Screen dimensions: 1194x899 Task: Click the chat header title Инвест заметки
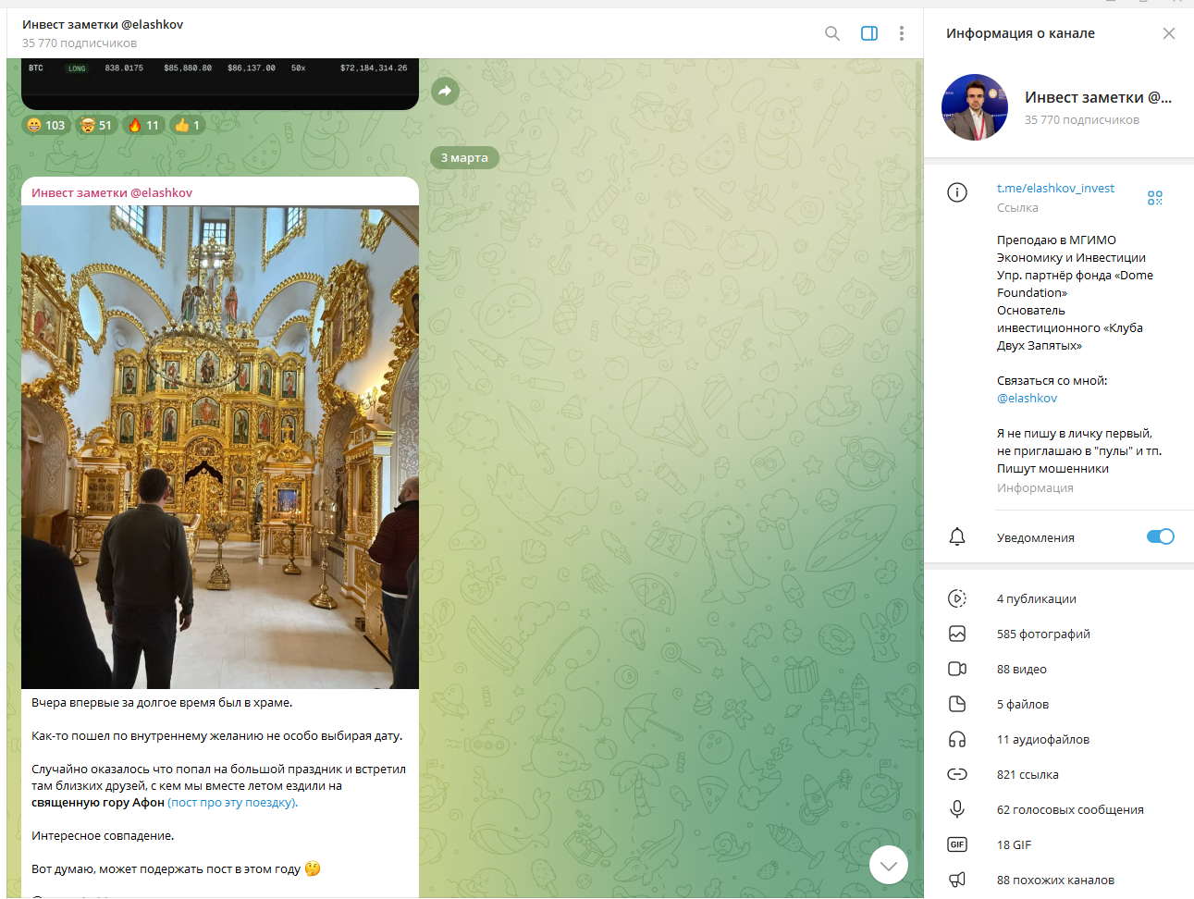[x=103, y=24]
